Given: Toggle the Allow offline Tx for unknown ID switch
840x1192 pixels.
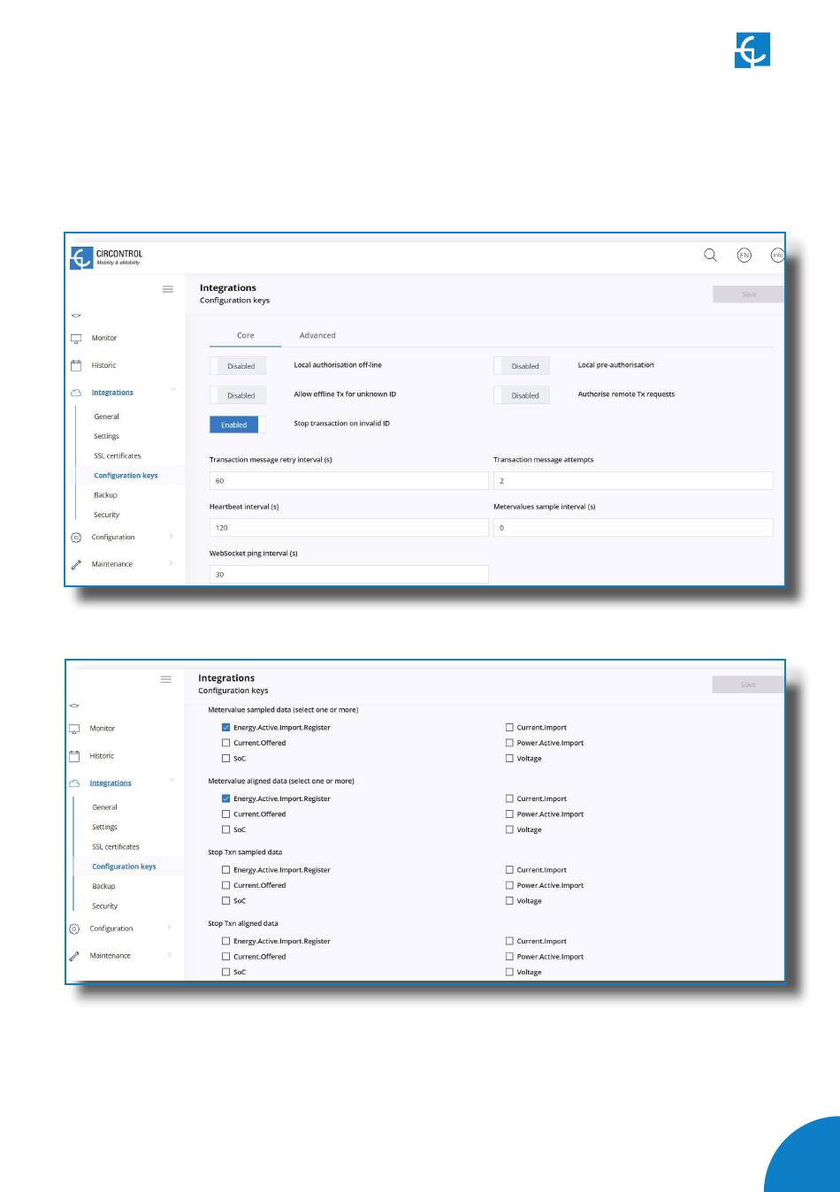Looking at the screenshot, I should [238, 395].
